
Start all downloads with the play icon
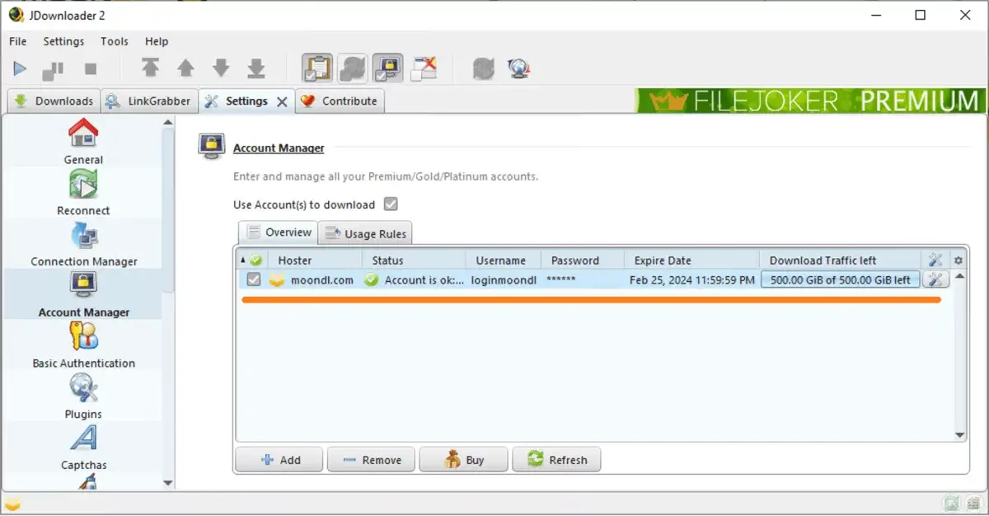[x=21, y=69]
